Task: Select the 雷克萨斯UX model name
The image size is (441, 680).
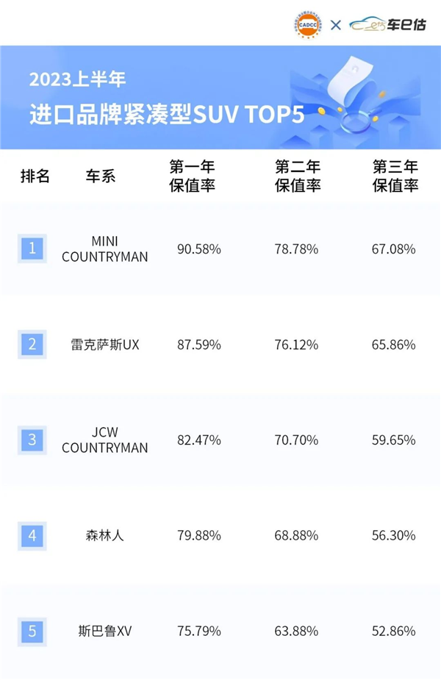Action: pyautogui.click(x=104, y=345)
